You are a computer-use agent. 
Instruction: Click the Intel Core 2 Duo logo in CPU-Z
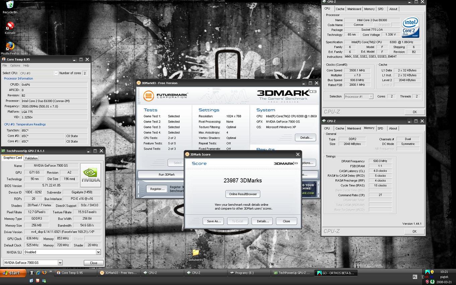(410, 27)
